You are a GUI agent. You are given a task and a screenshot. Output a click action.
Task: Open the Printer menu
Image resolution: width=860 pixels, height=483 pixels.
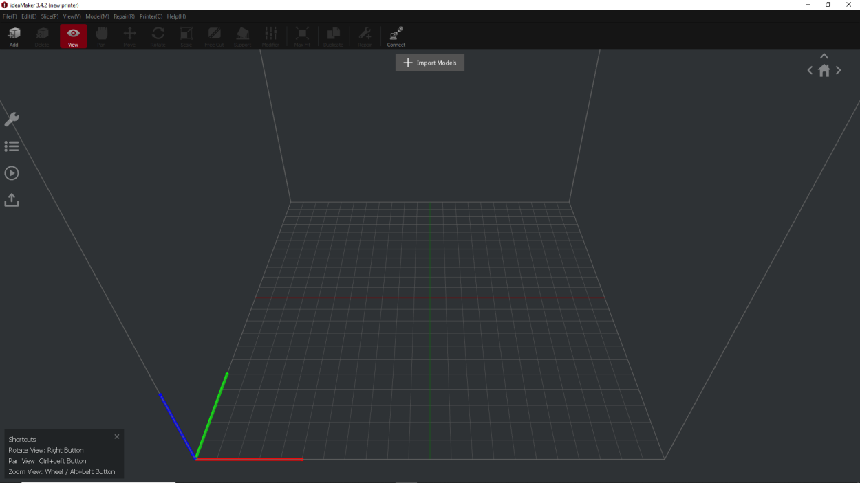point(151,16)
